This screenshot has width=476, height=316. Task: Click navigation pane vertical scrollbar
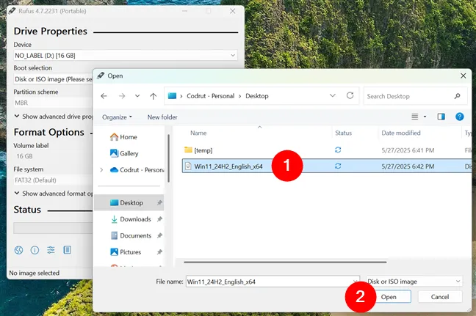click(168, 158)
